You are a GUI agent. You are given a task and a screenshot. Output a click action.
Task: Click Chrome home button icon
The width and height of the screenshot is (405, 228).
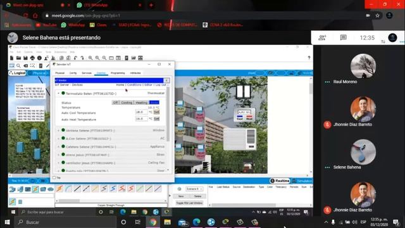(35, 15)
